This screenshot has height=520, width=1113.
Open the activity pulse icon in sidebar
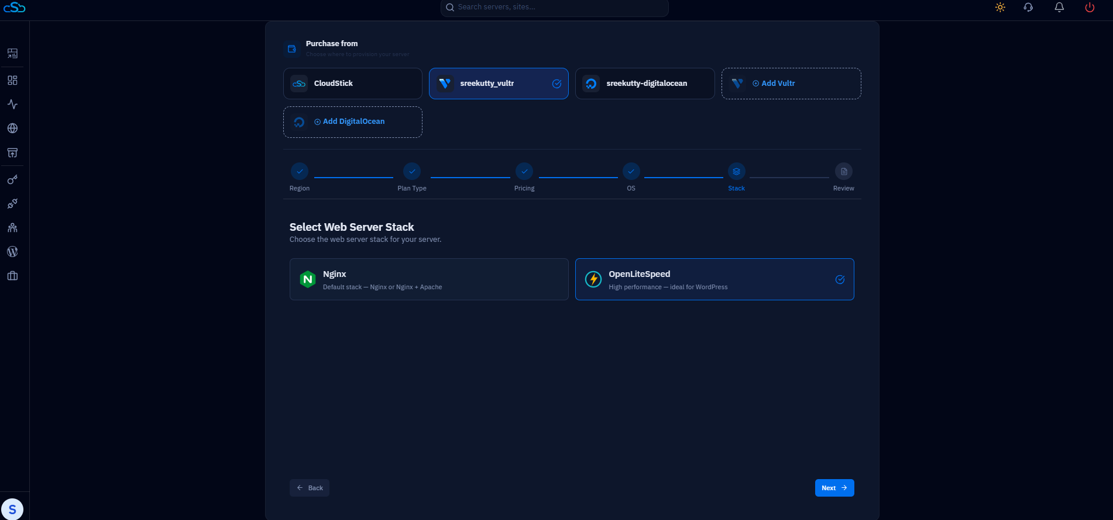(12, 105)
